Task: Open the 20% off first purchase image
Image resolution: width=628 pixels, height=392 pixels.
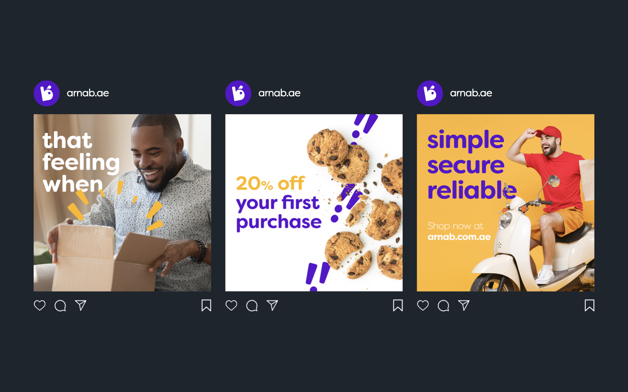Action: 314,203
